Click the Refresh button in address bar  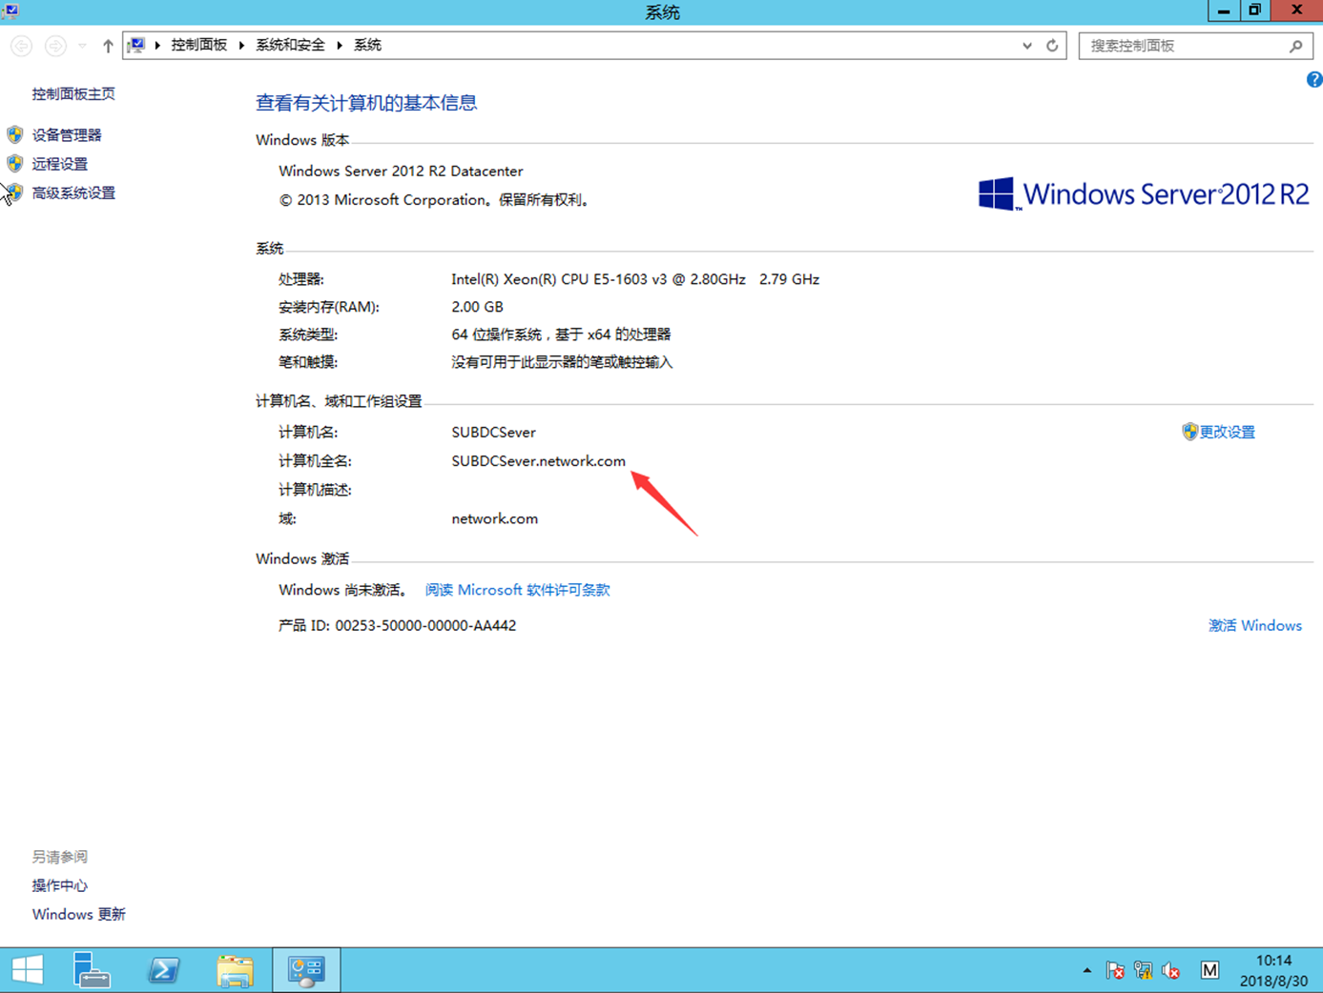point(1052,46)
